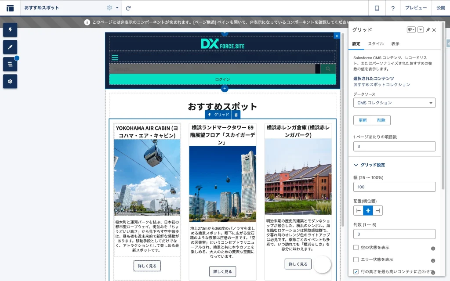The width and height of the screenshot is (450, 281).
Task: Click the 更新 button
Action: pyautogui.click(x=363, y=120)
